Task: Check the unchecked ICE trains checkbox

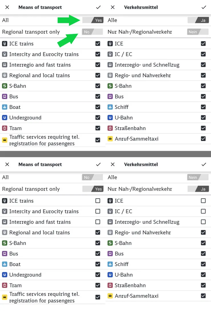Action: point(98,201)
